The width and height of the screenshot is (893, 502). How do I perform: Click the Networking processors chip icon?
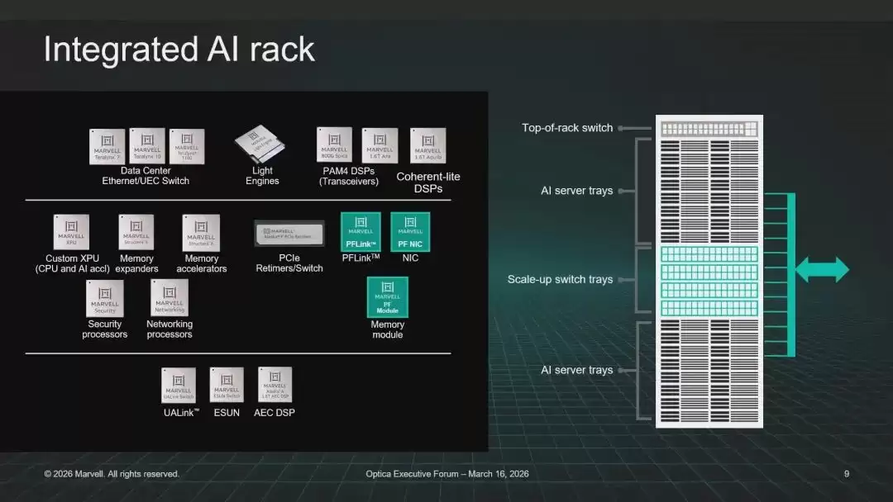(170, 298)
